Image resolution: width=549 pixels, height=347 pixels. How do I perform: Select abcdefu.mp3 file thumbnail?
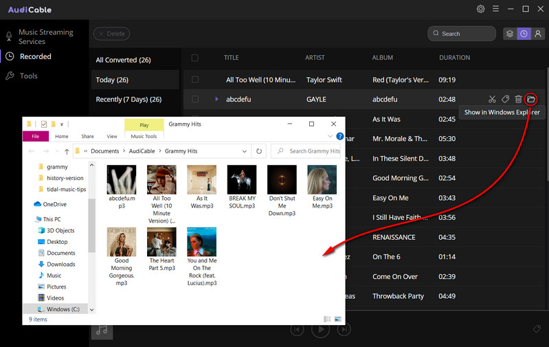tap(122, 179)
